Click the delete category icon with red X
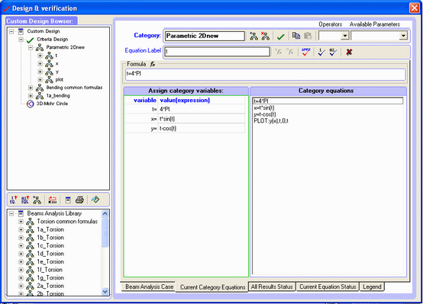Viewport: 423px width, 304px height. (265, 36)
